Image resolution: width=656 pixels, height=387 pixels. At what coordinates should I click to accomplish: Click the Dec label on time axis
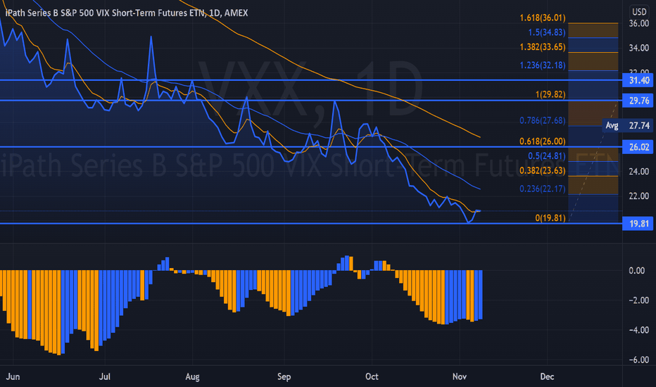tap(547, 376)
